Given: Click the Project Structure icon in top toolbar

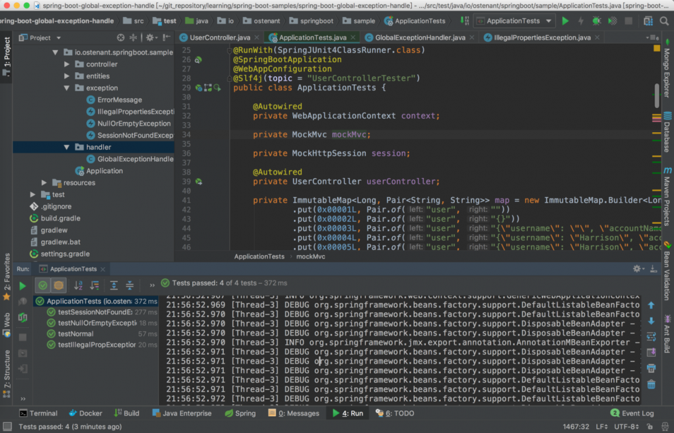Looking at the screenshot, I should click(648, 21).
